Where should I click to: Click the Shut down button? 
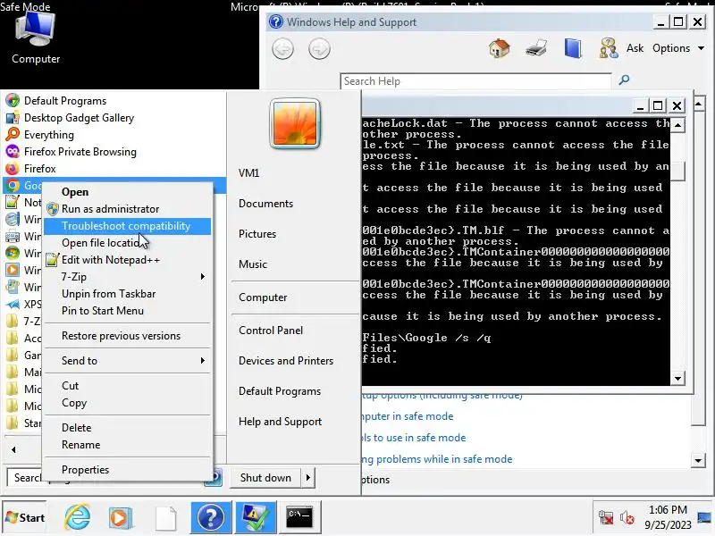tap(265, 478)
